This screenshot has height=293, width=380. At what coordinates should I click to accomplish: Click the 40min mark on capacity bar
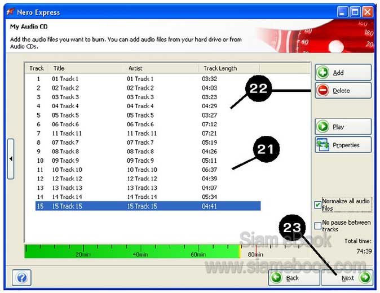(x=140, y=254)
